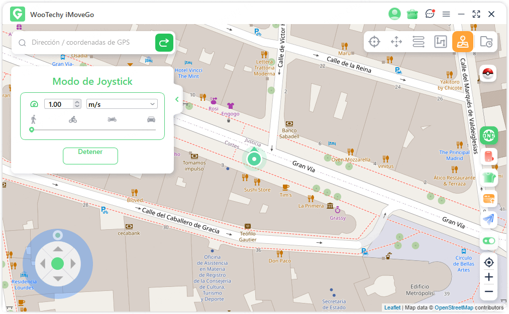
Task: Open the feedback chat bubble icon
Action: 430,14
